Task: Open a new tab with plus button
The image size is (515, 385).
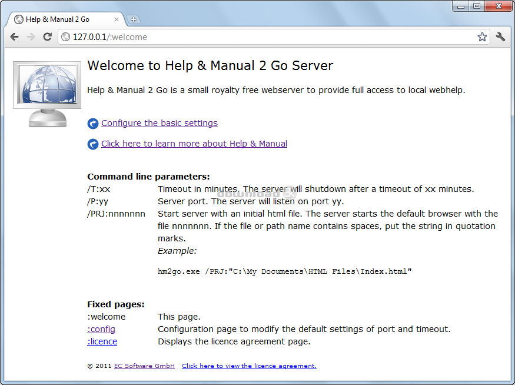Action: pos(134,19)
